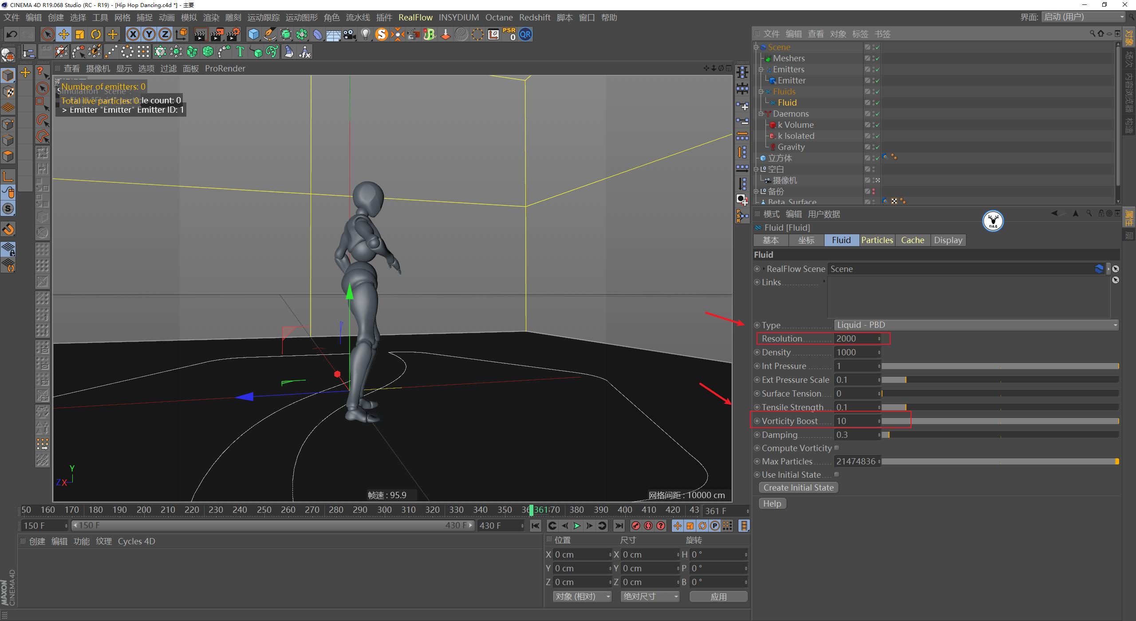Render the active view
This screenshot has height=621, width=1136.
202,34
